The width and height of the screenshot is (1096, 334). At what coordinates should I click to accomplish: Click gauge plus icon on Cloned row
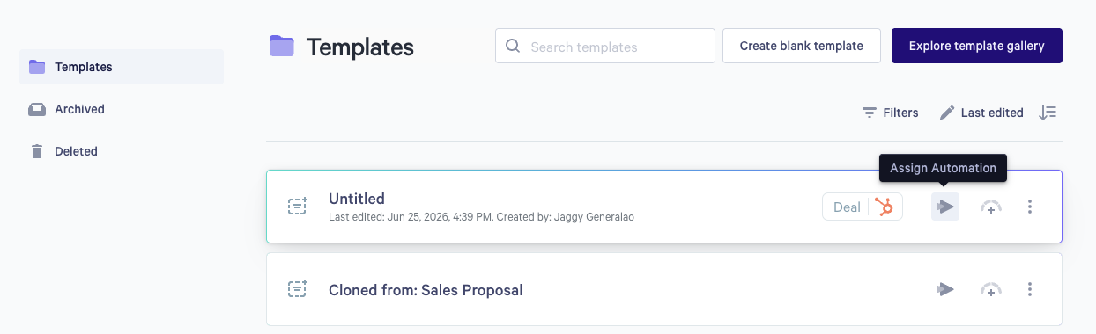(x=991, y=289)
